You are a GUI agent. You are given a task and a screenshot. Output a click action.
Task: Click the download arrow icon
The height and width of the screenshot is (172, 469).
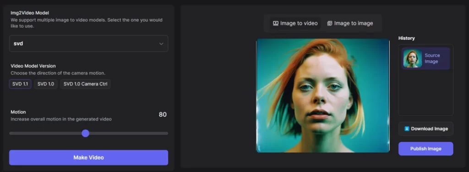(407, 129)
